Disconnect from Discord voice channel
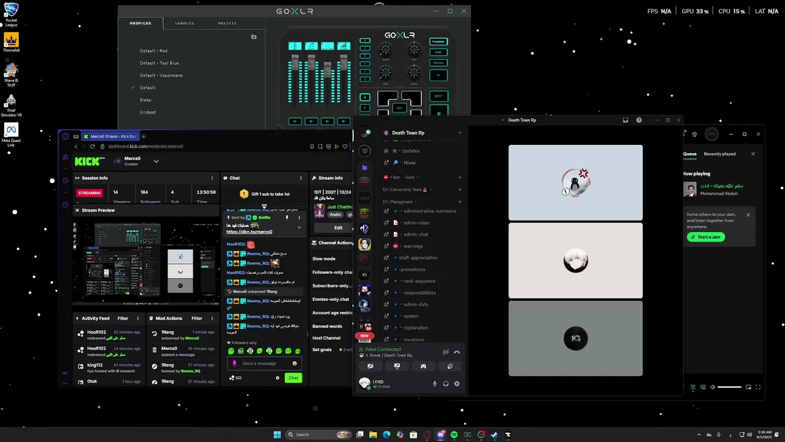Screen dimensions: 785x442 [x=457, y=352]
